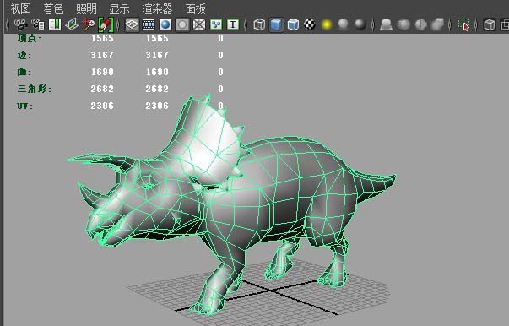Click the yellow Use All Lights icon
The height and width of the screenshot is (326, 509).
[x=327, y=24]
